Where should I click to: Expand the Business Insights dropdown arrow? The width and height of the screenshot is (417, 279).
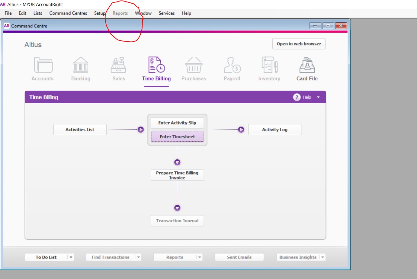point(323,257)
